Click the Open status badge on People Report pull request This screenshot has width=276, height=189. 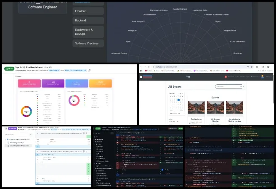pos(9,69)
